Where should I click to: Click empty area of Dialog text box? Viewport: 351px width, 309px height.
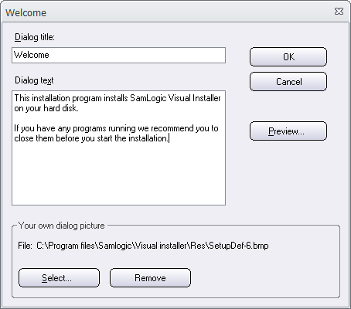118,175
